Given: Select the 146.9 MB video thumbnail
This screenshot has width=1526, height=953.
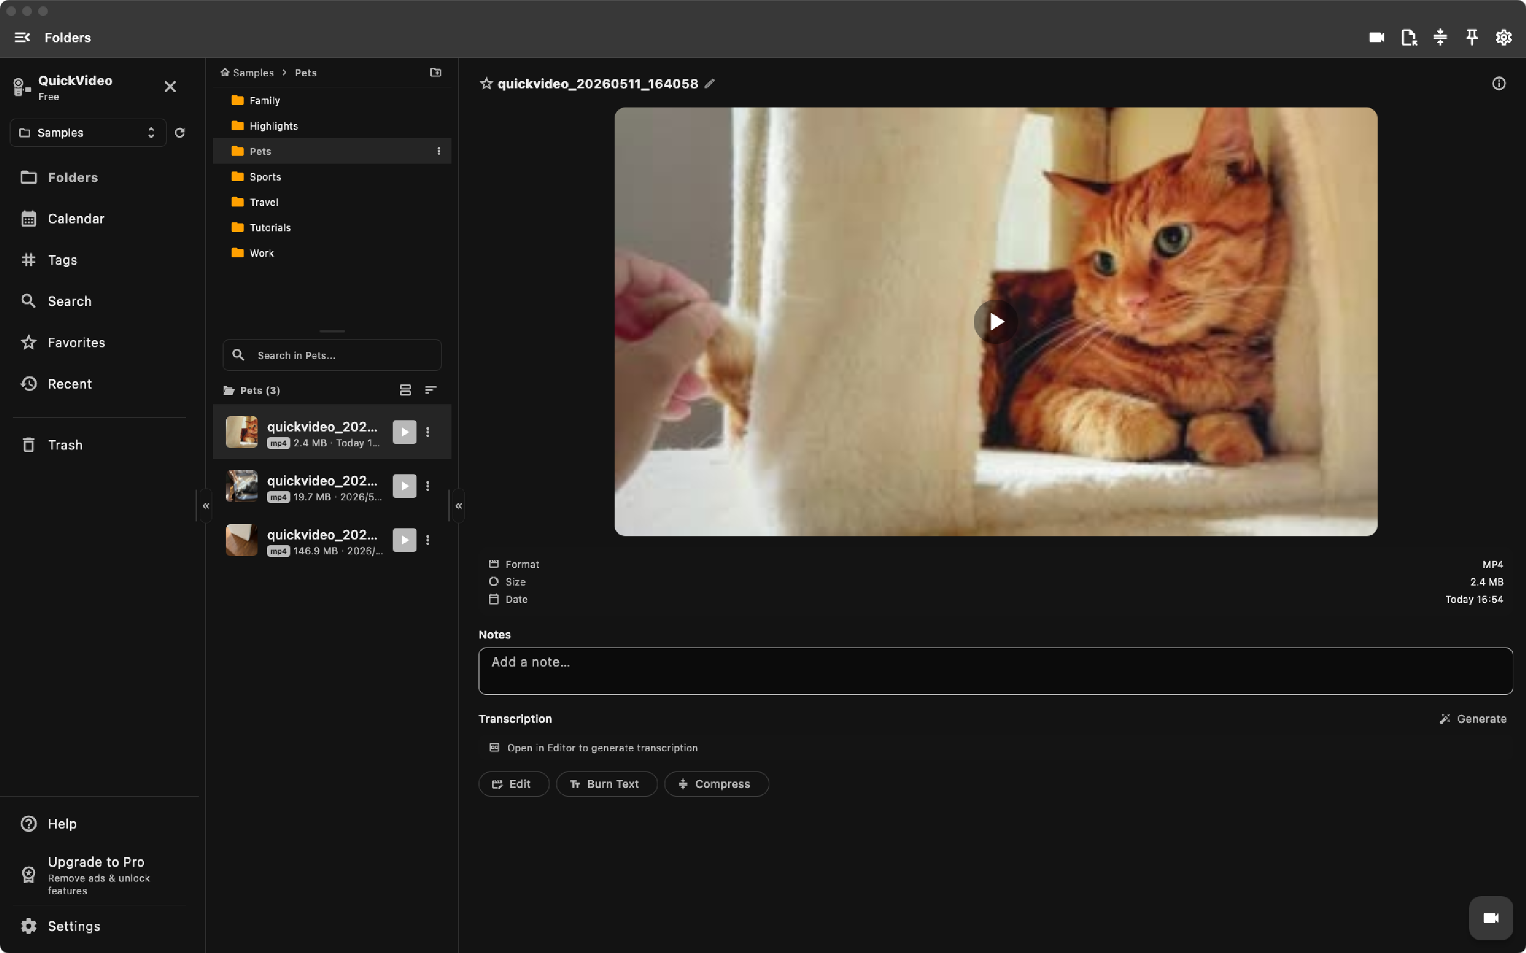Looking at the screenshot, I should coord(242,540).
